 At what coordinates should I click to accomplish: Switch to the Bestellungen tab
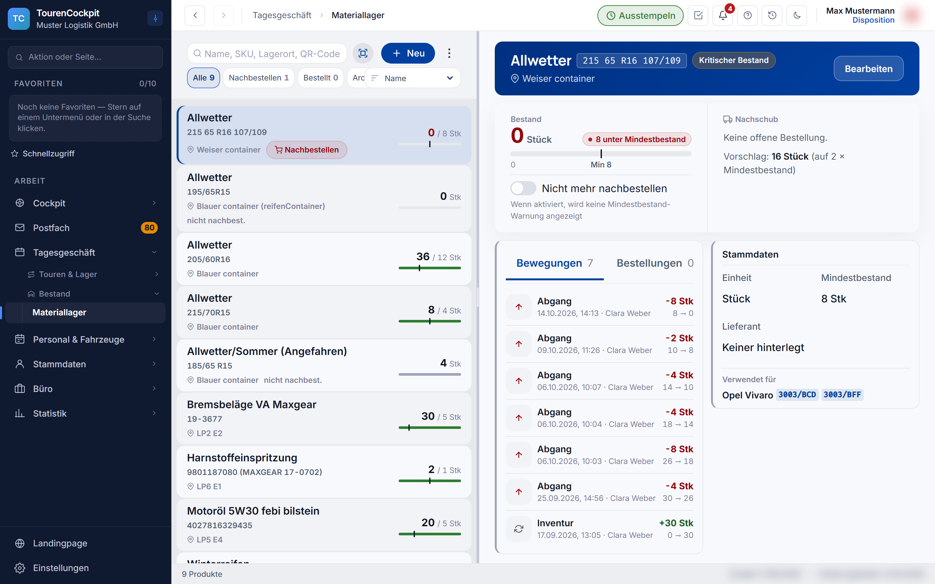(655, 263)
